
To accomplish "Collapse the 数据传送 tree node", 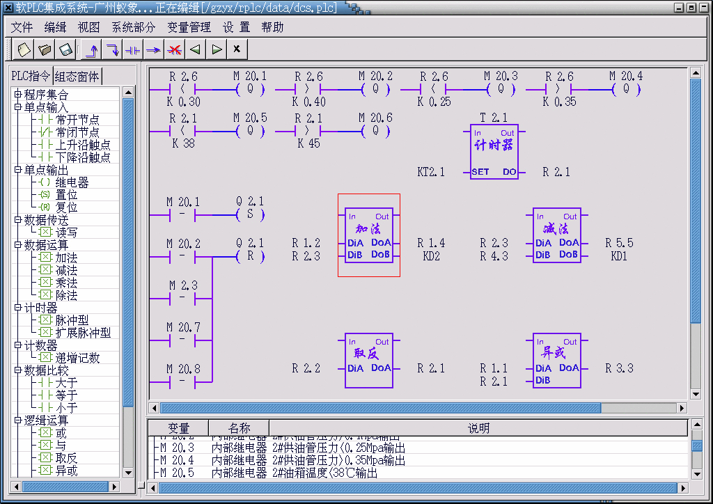I will click(17, 219).
